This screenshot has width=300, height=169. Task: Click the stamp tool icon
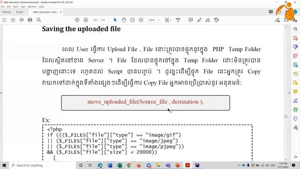pyautogui.click(x=217, y=20)
